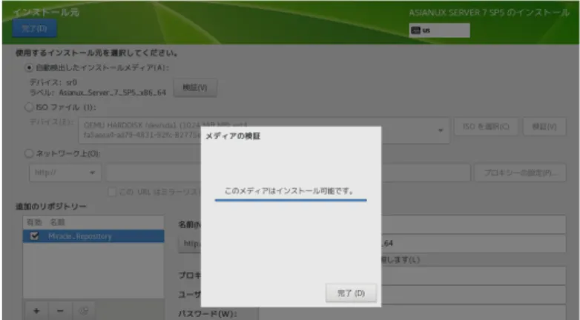Screen dimensions: 580x320
Task: Select the ISO ファイル radio button
Action: (29, 107)
